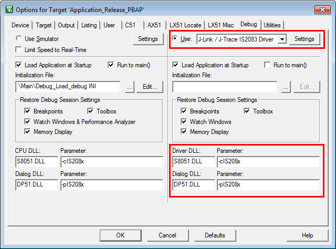Viewport: 336px width, 249px height.
Task: Open simulator Settings button
Action: [x=148, y=39]
